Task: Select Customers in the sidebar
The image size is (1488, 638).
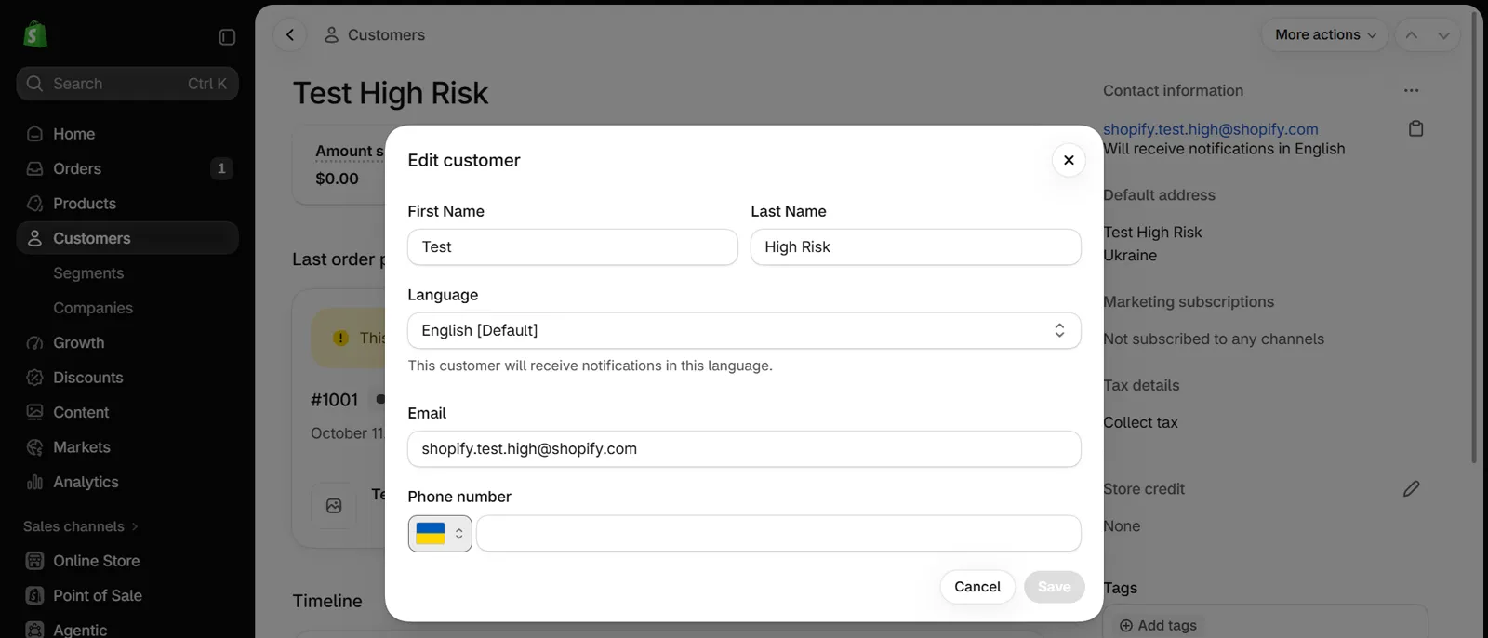Action: click(127, 238)
